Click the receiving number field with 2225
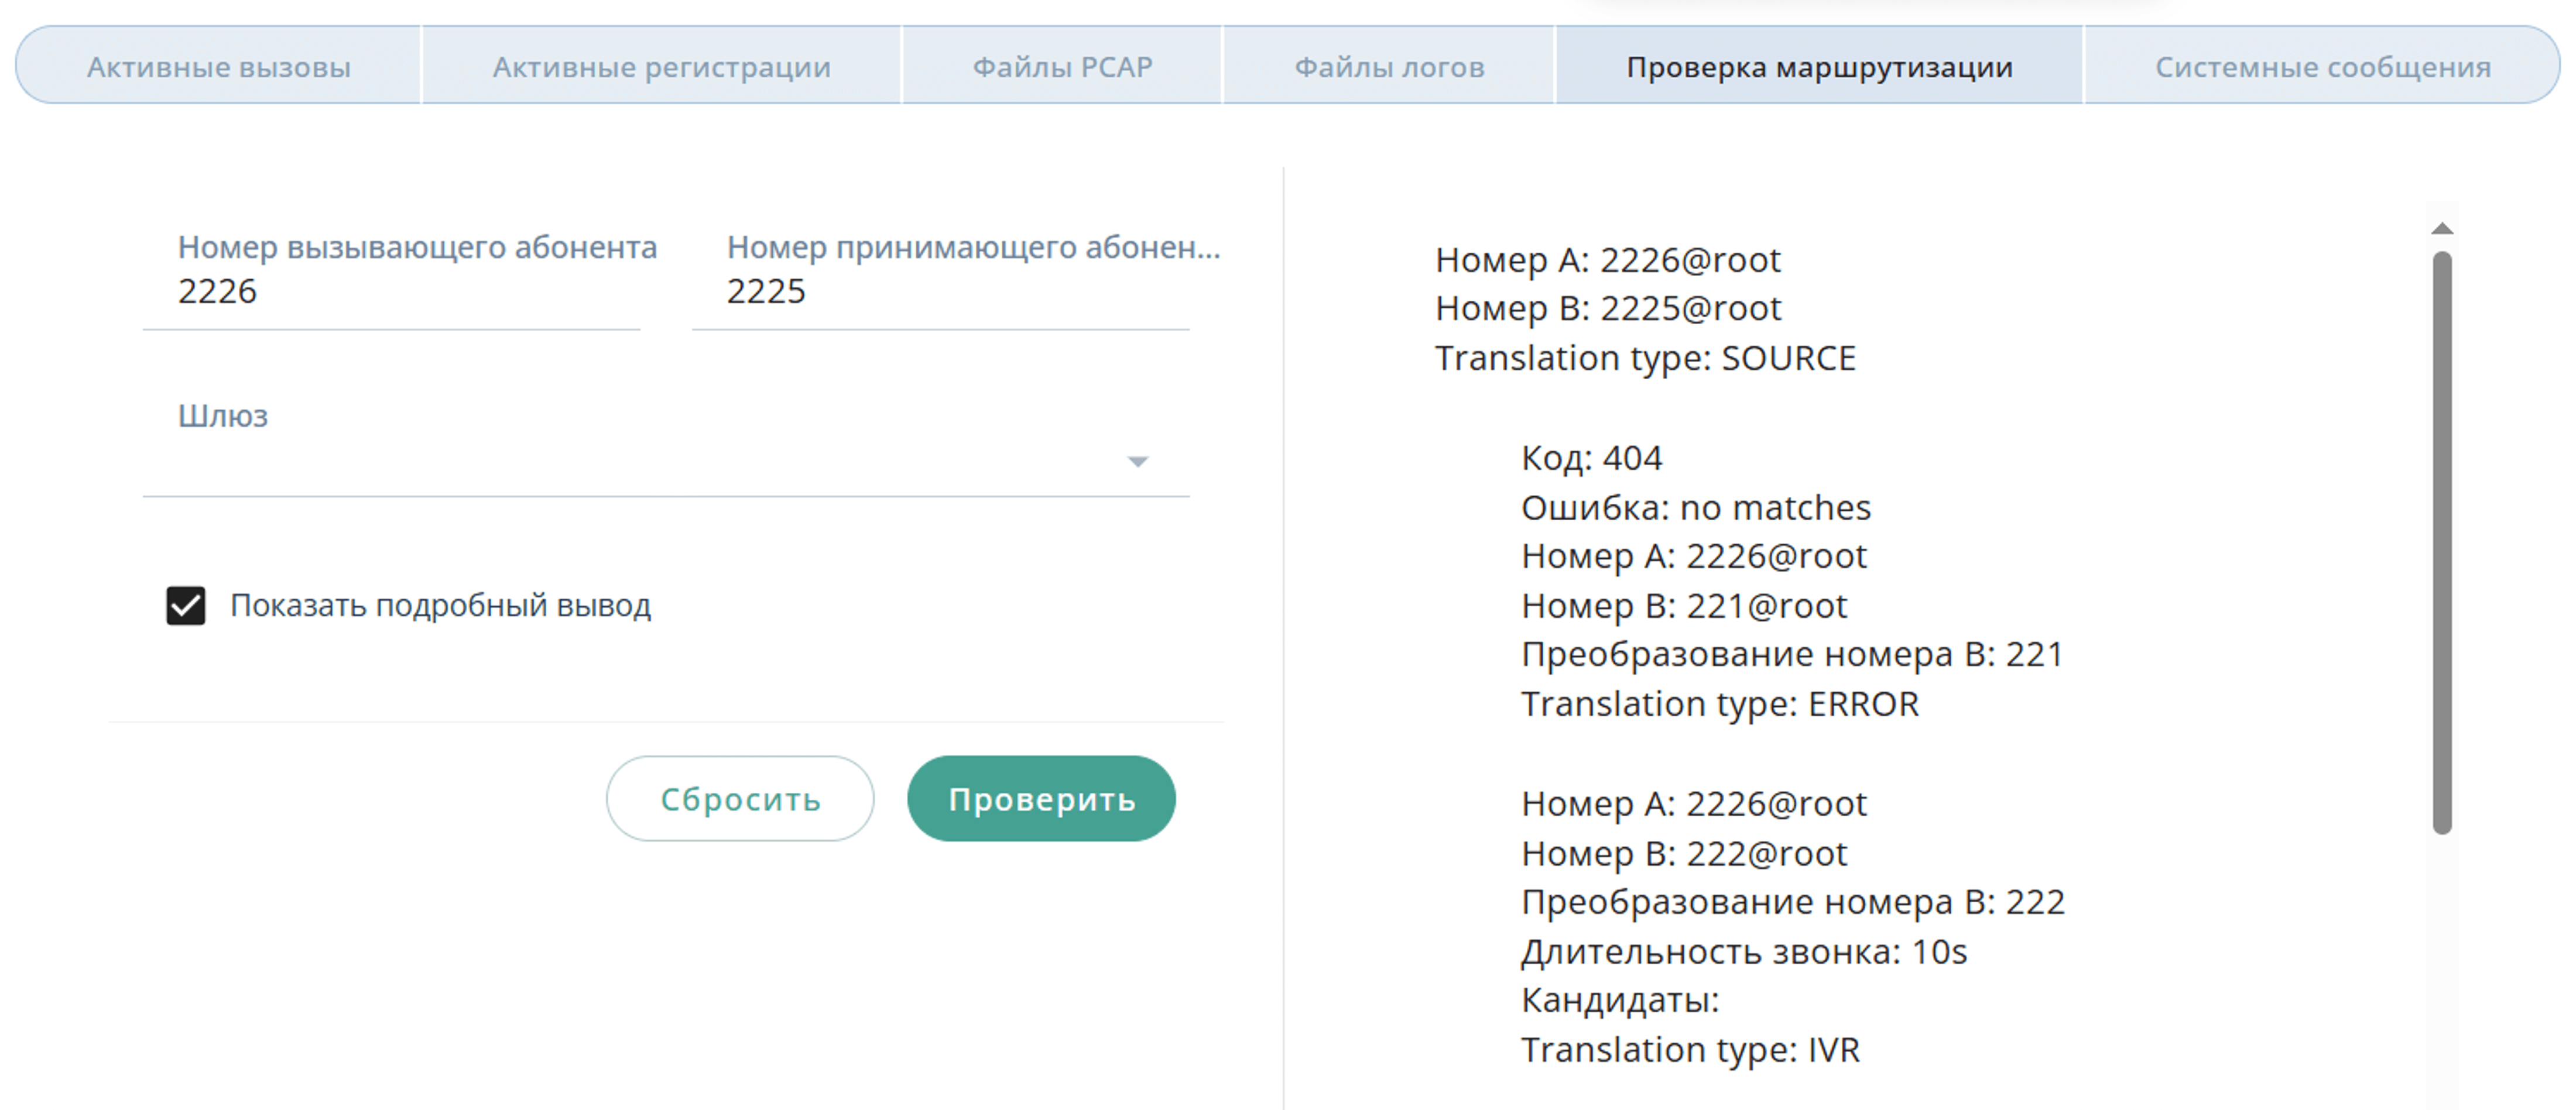 940,292
